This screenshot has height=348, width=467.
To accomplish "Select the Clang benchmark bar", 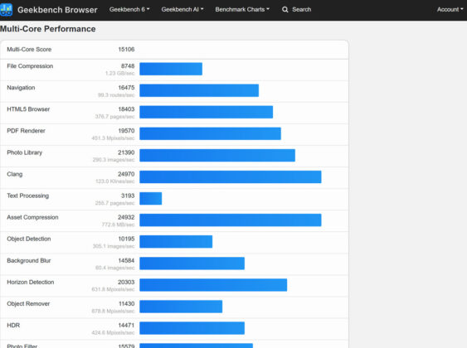I will [x=231, y=177].
